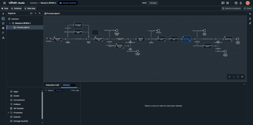This screenshot has height=125, width=253.
Task: Expand the Processes resource node
Action: 8,112
